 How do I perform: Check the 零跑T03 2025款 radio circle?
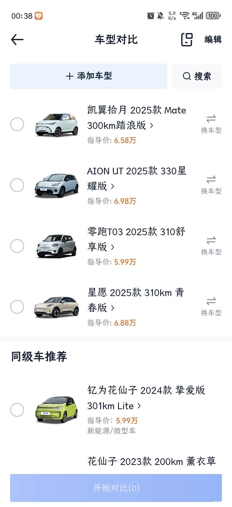(x=17, y=246)
